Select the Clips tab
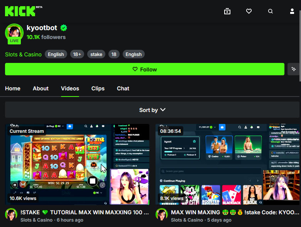The image size is (301, 227). pos(98,88)
